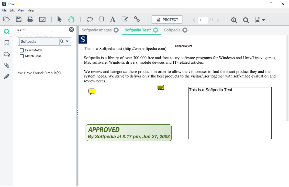Select the text 'A' tool
The width and height of the screenshot is (289, 187).
(113, 19)
